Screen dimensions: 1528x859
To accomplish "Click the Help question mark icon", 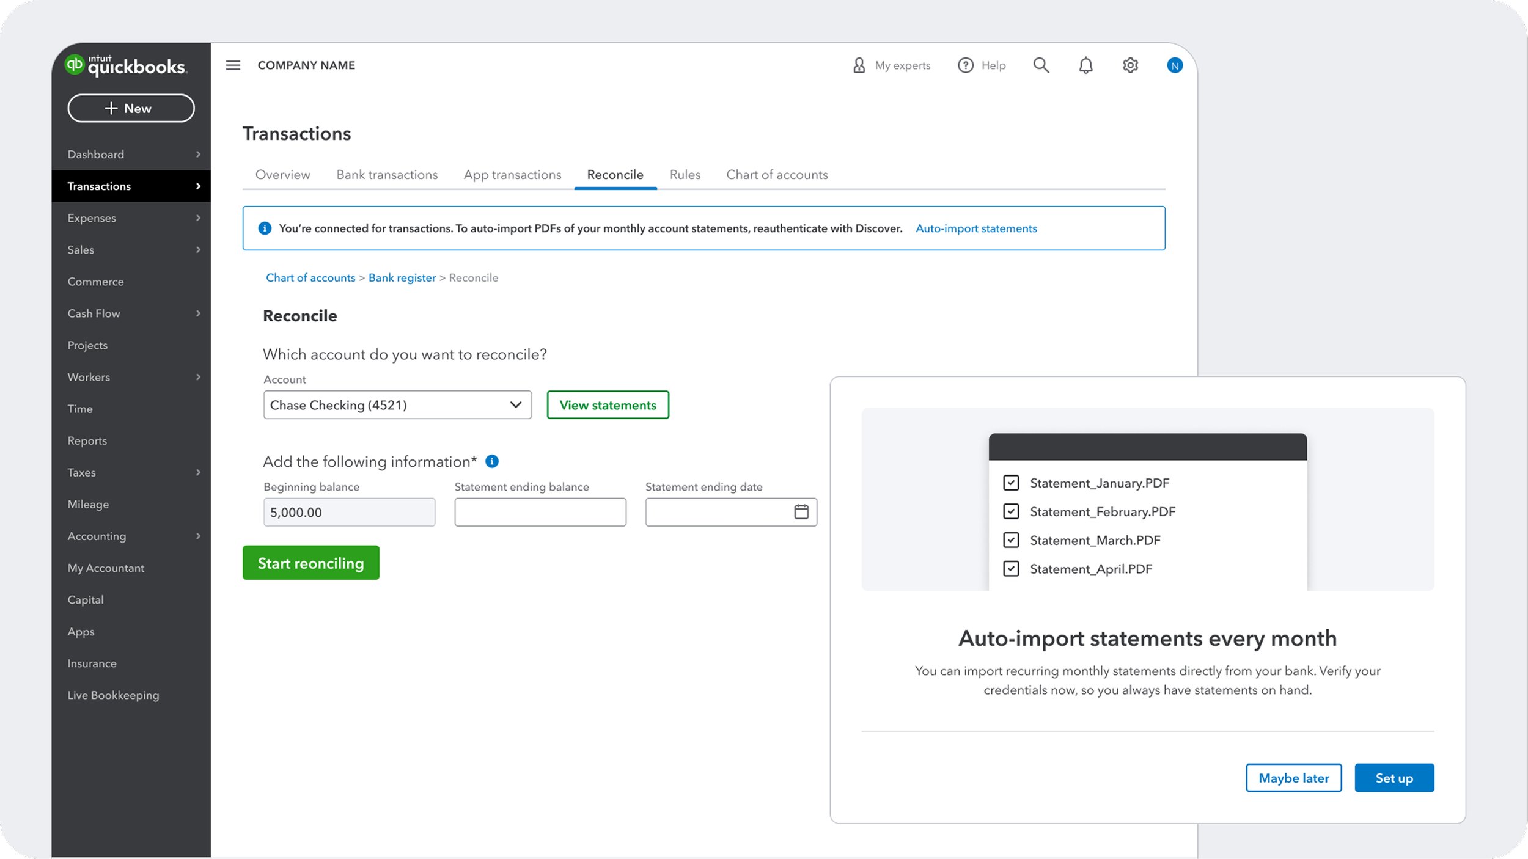I will click(x=965, y=65).
